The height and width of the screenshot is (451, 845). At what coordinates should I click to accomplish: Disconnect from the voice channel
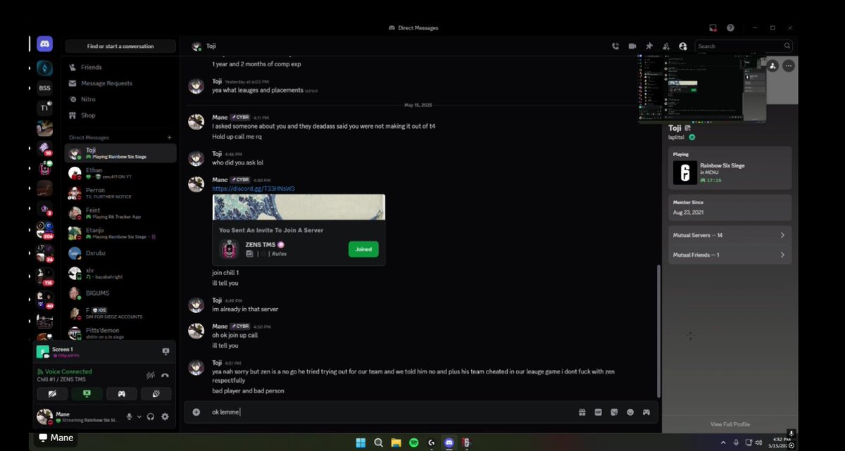click(165, 375)
